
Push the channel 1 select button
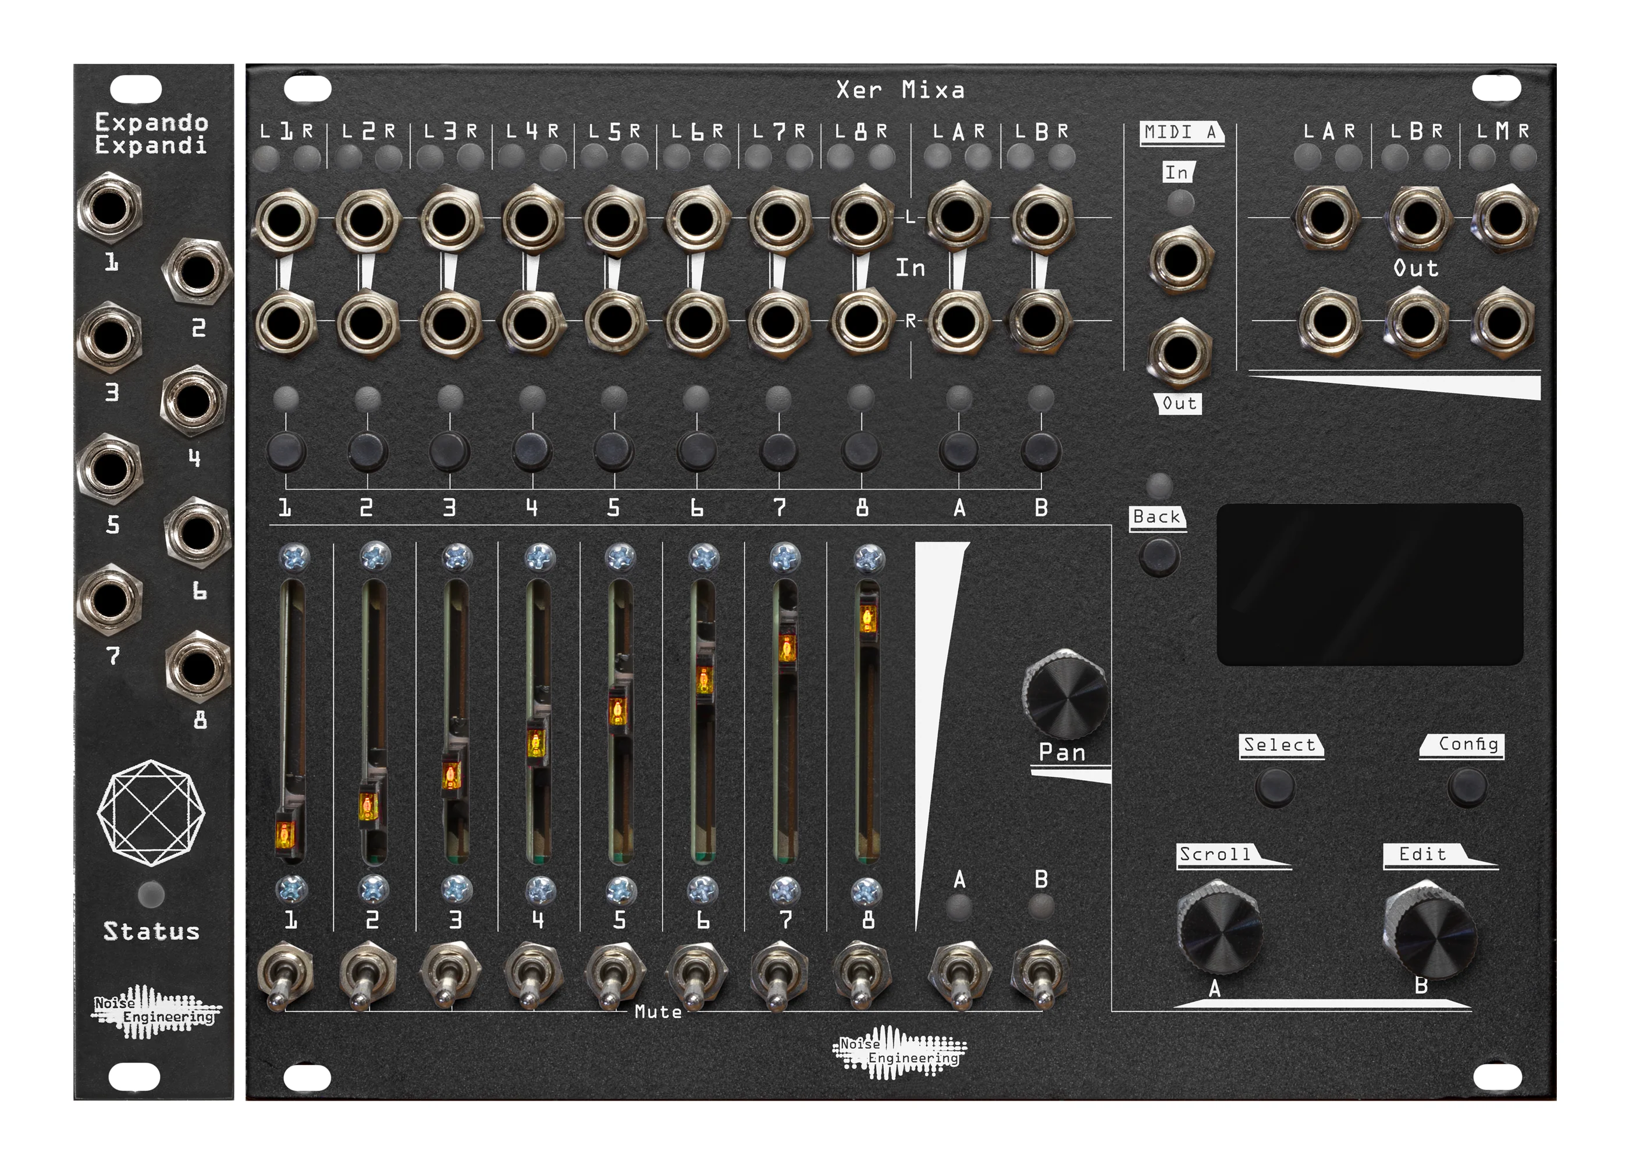[x=286, y=452]
